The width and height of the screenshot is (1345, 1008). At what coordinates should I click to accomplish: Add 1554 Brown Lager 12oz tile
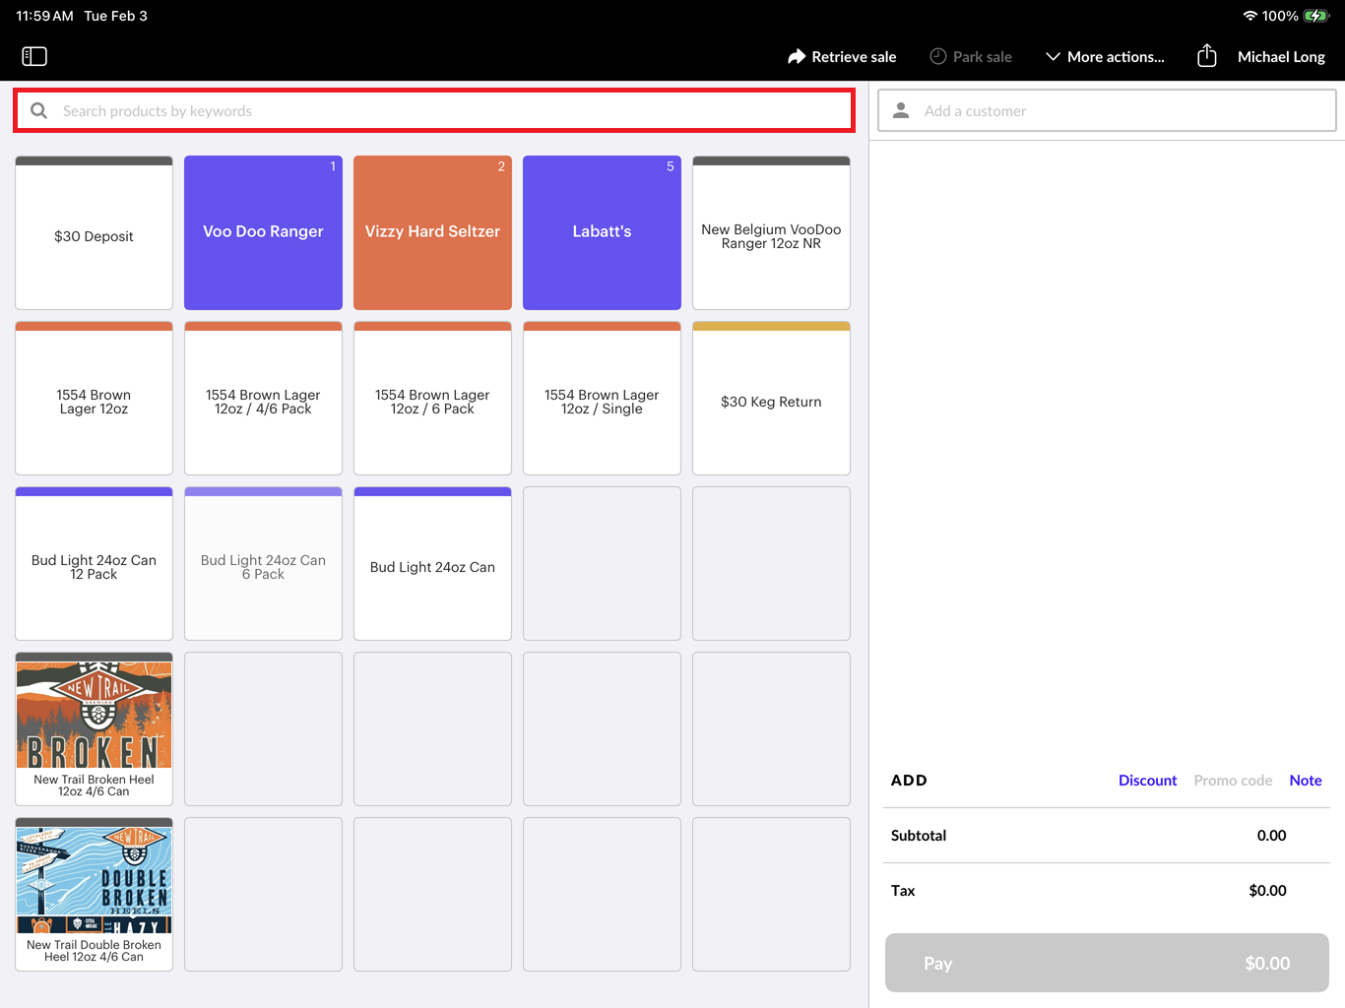95,399
